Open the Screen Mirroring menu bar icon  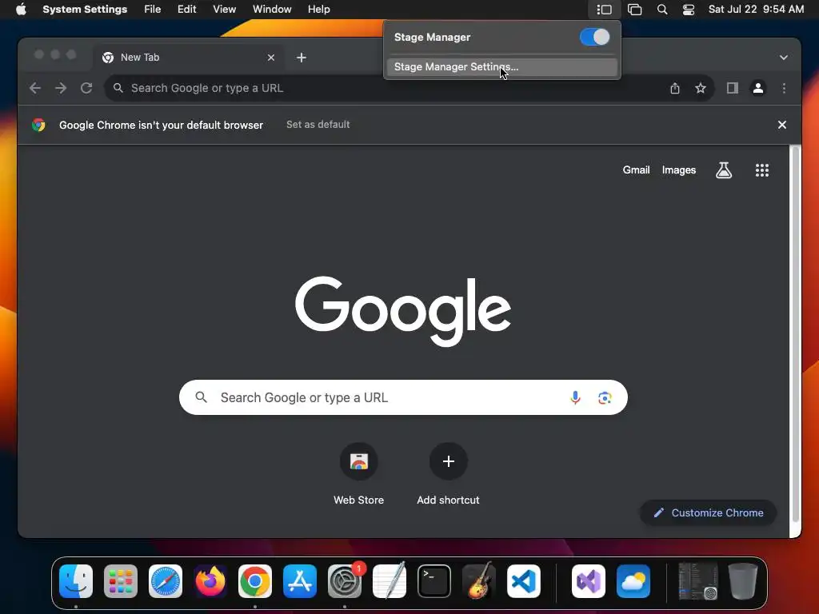coord(634,10)
